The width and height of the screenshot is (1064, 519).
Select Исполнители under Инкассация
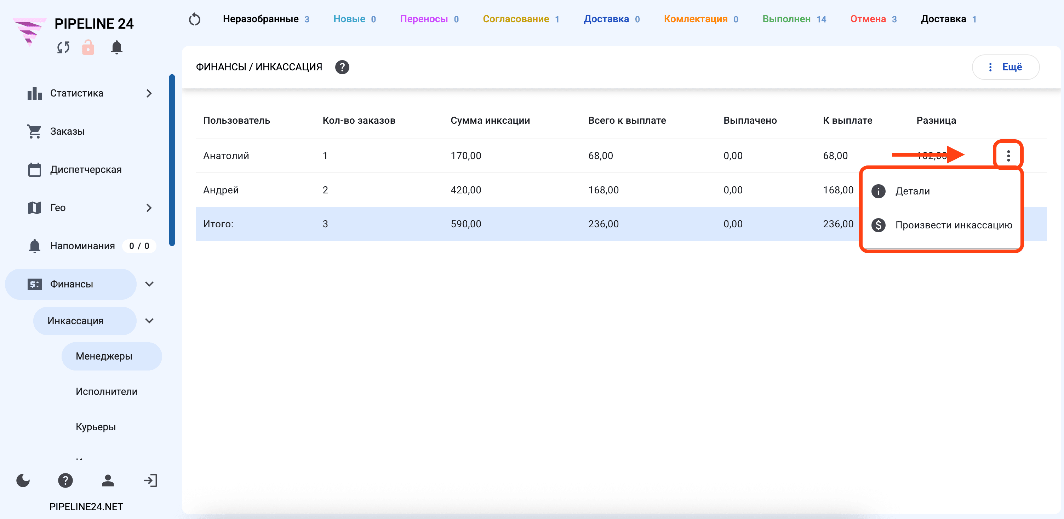click(107, 391)
